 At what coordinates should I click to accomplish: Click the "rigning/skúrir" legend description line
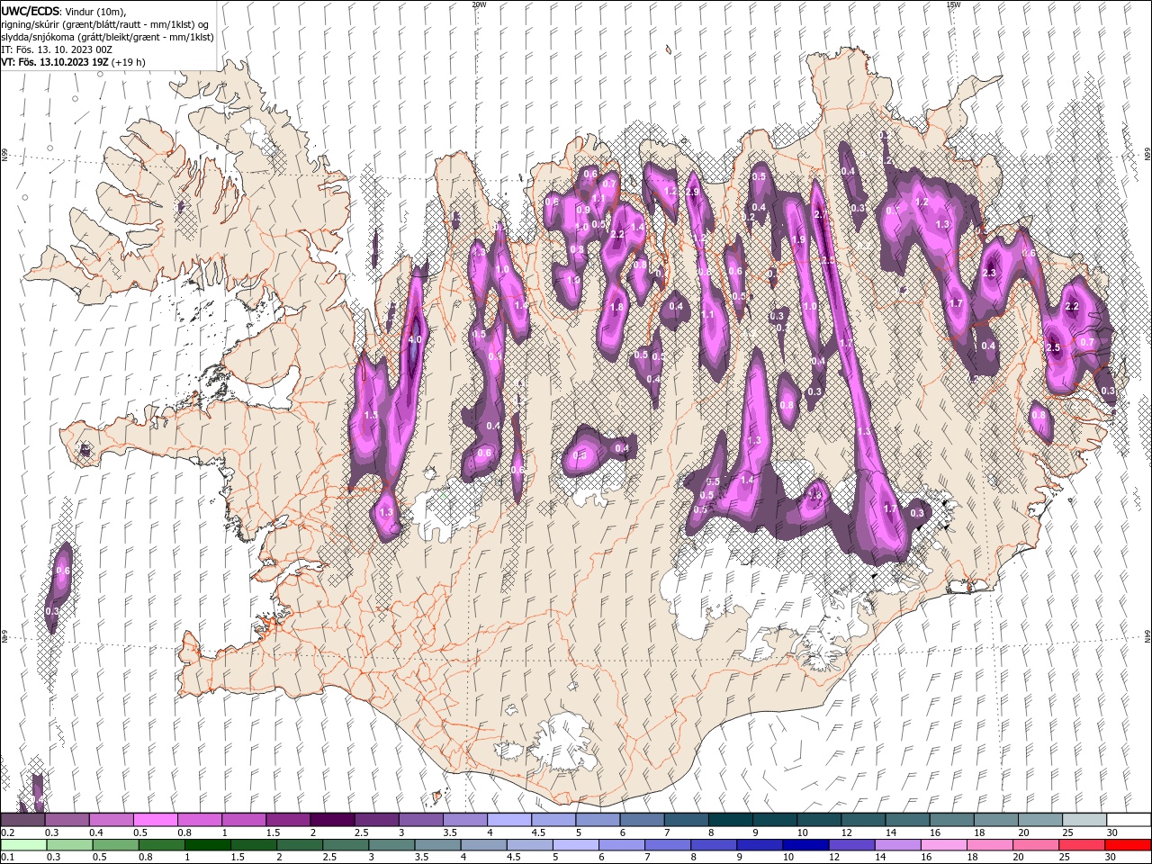coord(105,23)
